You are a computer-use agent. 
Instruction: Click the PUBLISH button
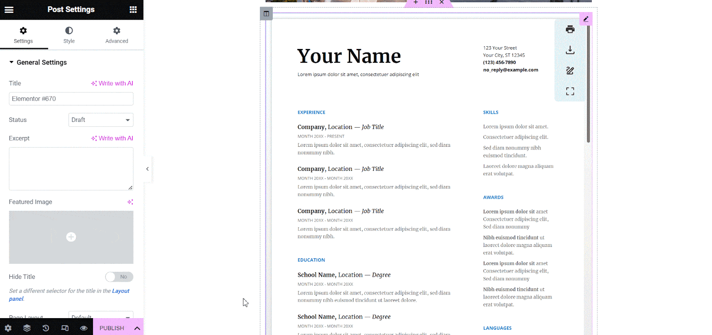pos(112,328)
